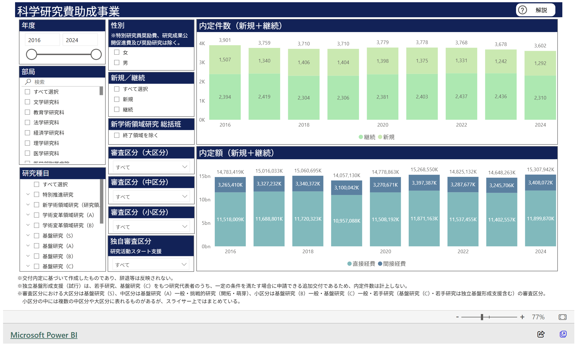Click the 2024 end year input field
The height and width of the screenshot is (345, 576).
point(80,40)
